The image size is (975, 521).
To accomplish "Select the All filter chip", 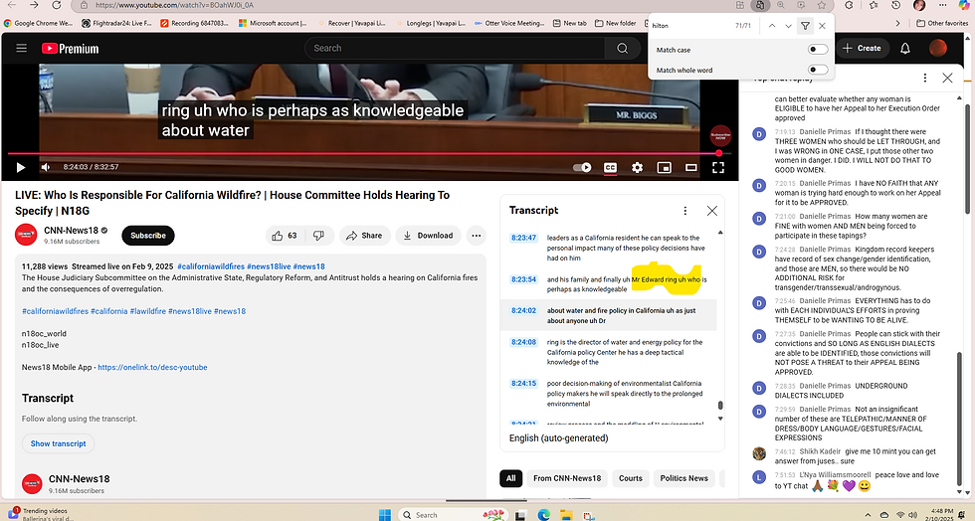I will point(510,478).
